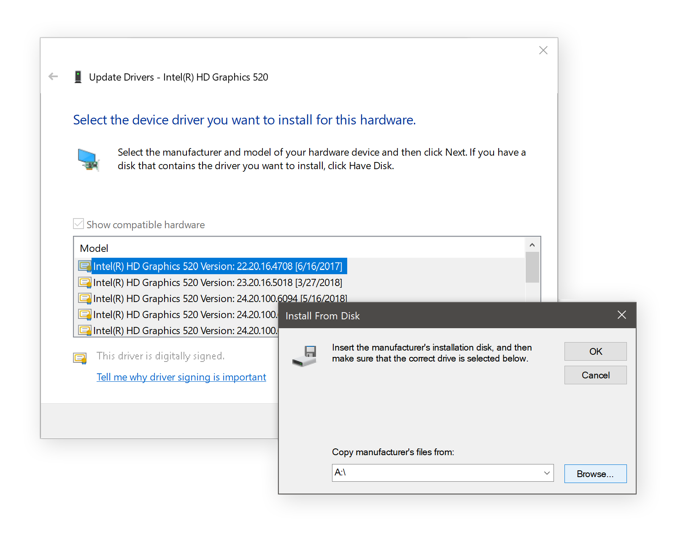Open the driver signing importance link
Screen dimensions: 675x537
click(181, 377)
